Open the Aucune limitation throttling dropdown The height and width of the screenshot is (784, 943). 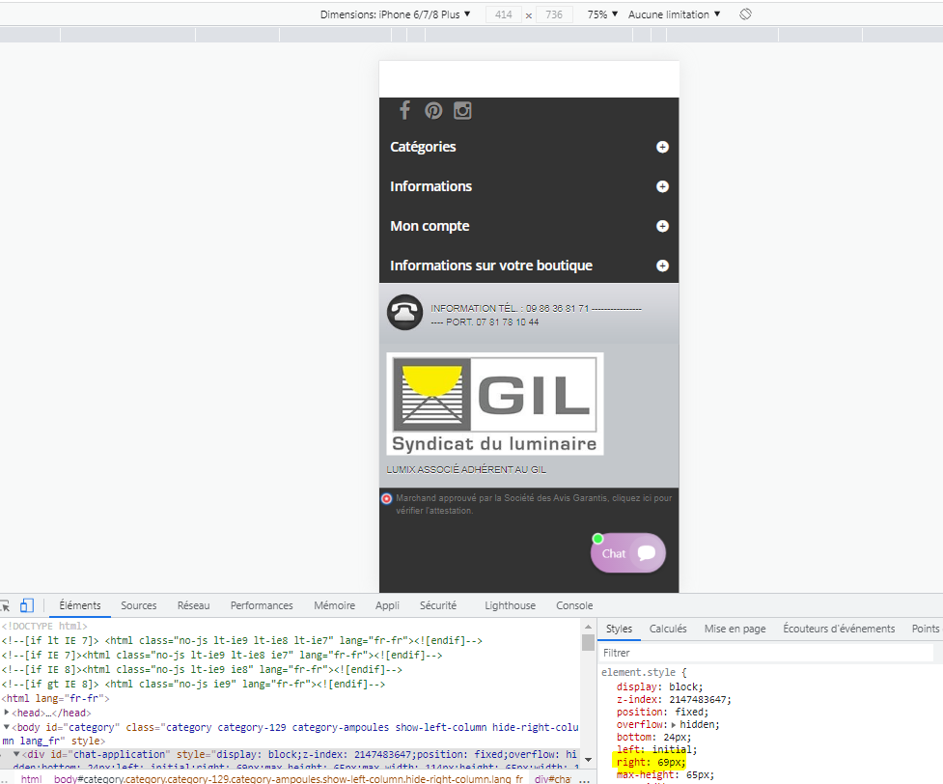(x=674, y=14)
